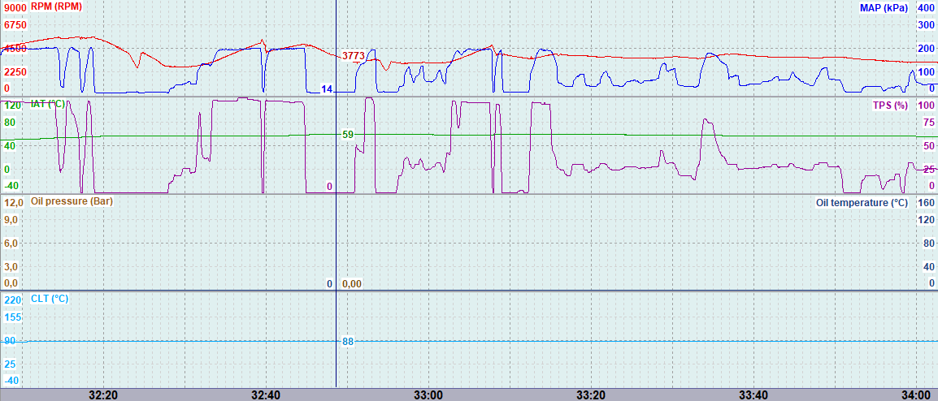Jump to the 32:20 time marker
938x401 pixels.
coord(103,395)
